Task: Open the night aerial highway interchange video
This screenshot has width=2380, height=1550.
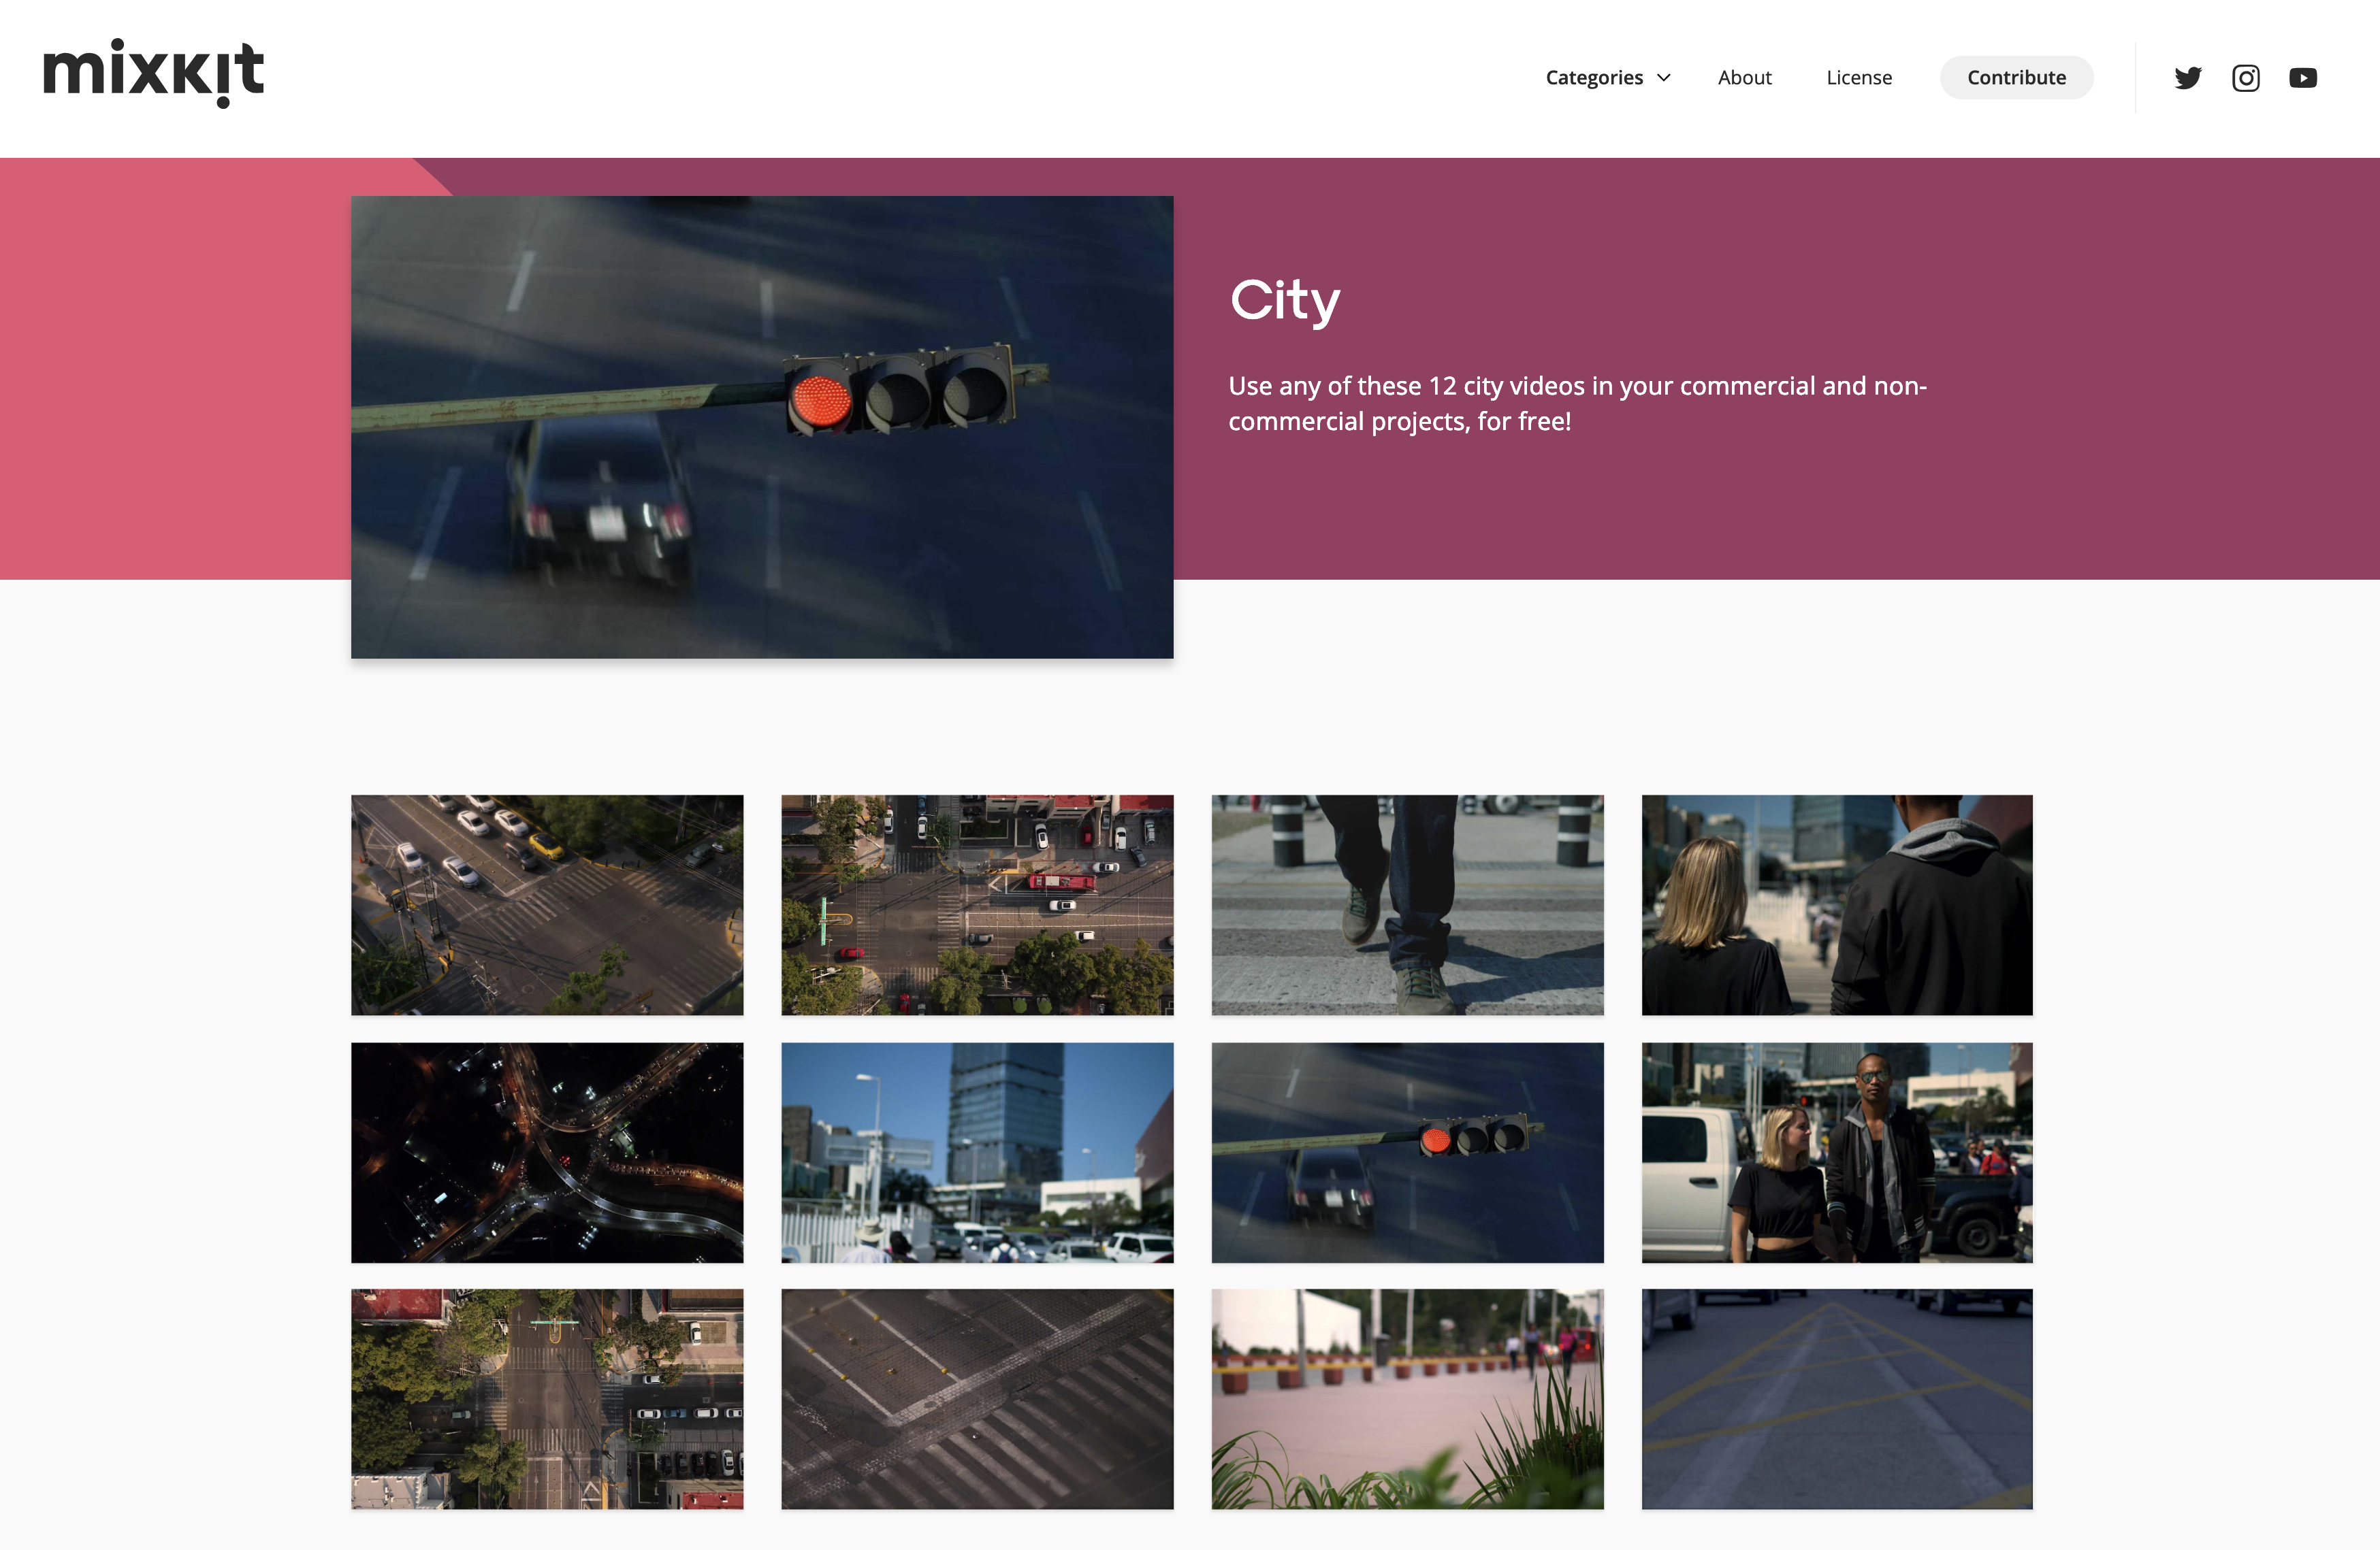Action: 547,1152
